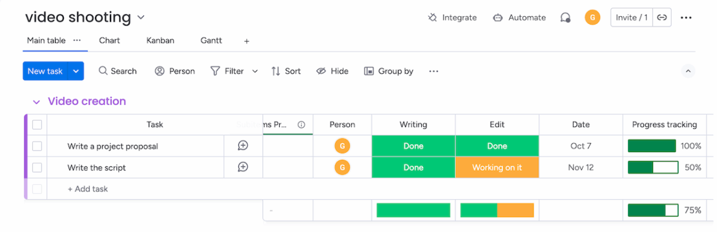Filter by Person toolbar item
Screen dimensions: 717x232
(174, 71)
